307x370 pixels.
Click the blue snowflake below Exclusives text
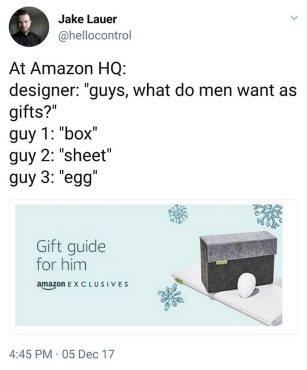171,296
